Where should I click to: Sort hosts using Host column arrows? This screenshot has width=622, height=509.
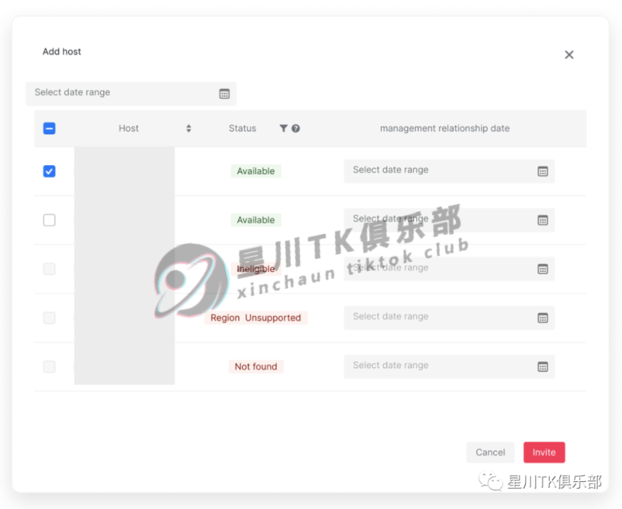(x=189, y=128)
